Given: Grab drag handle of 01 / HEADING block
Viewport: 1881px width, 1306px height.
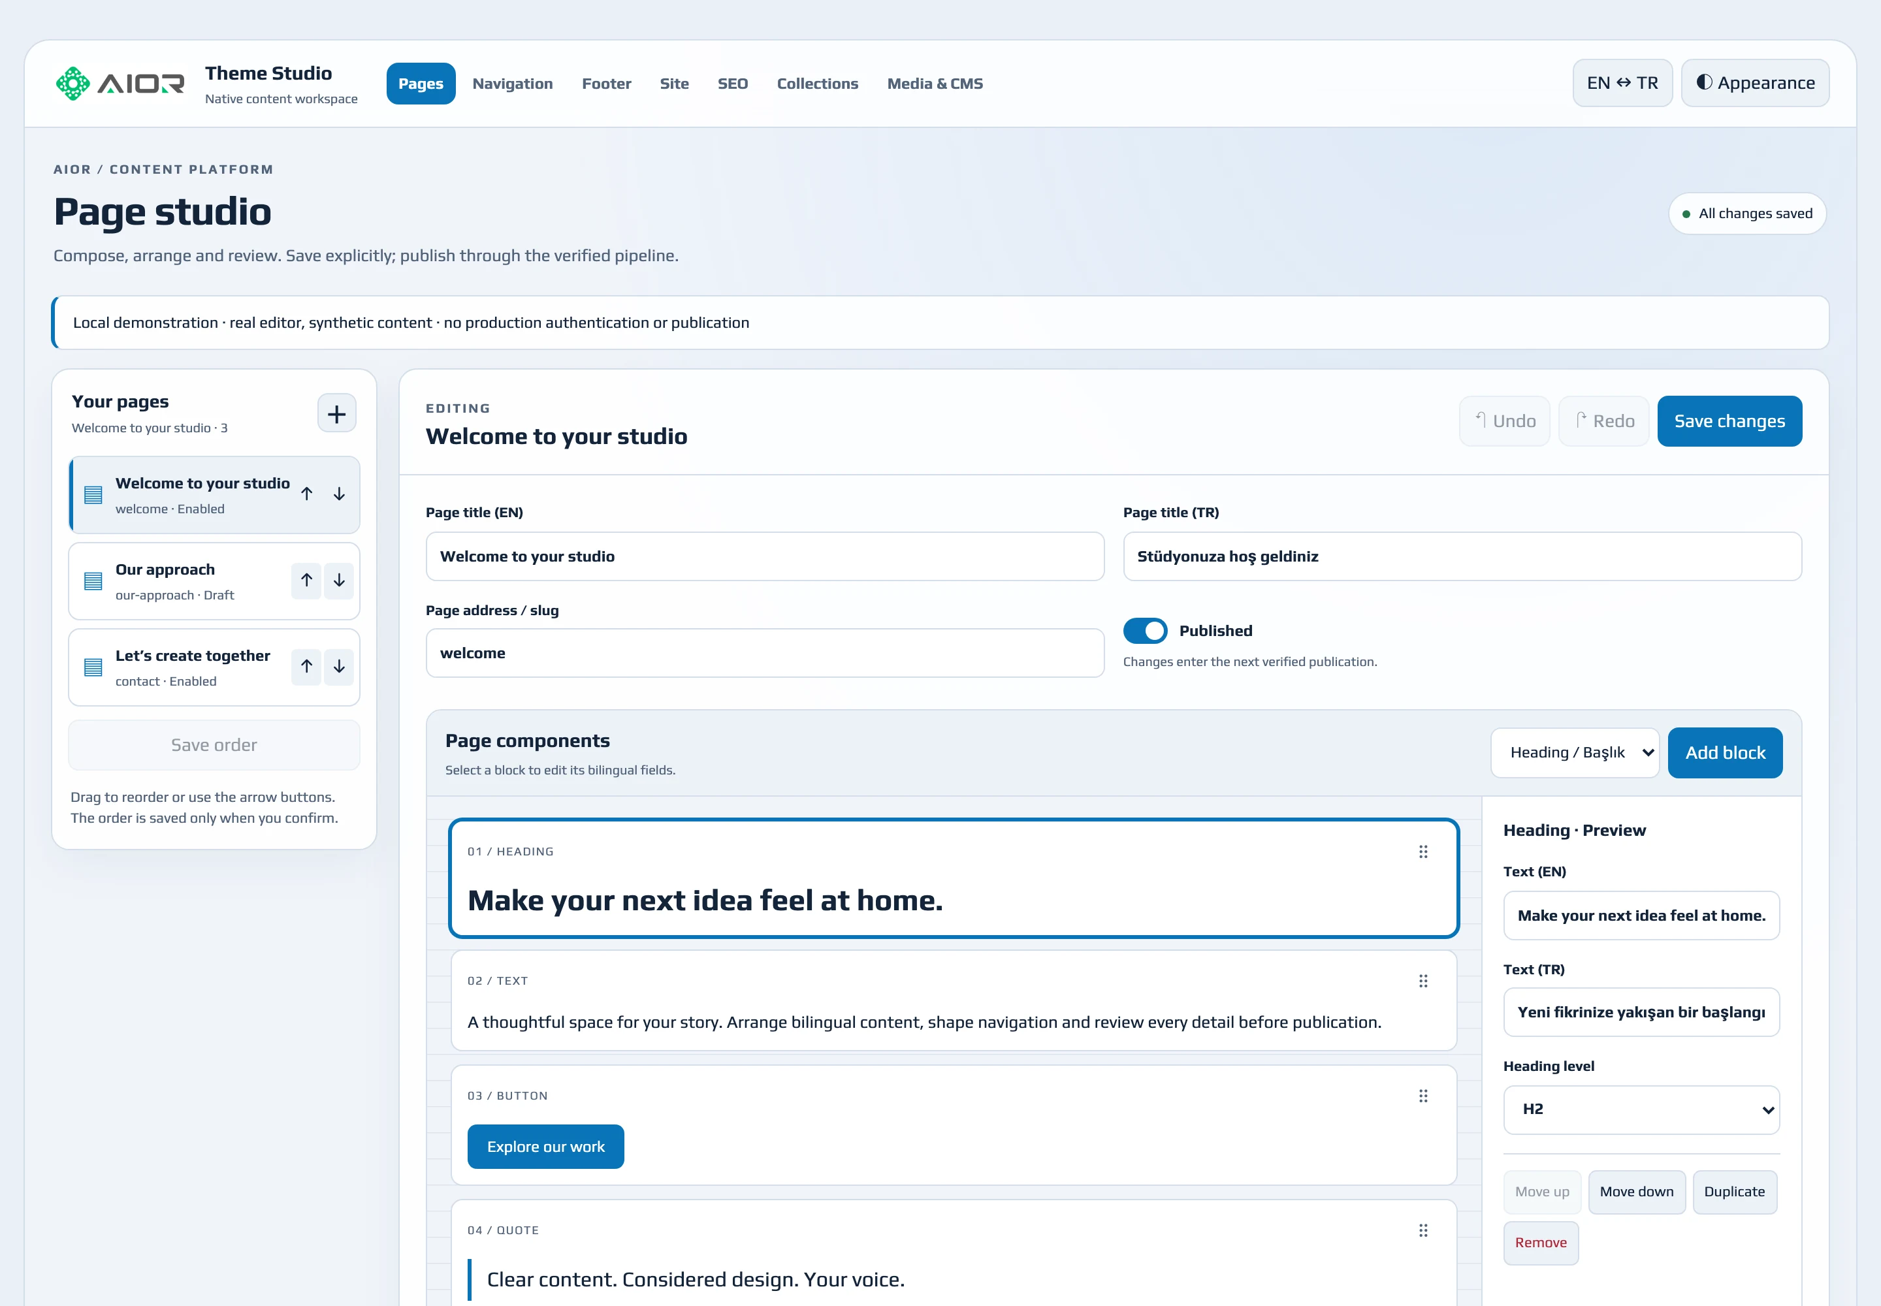Looking at the screenshot, I should pos(1423,852).
